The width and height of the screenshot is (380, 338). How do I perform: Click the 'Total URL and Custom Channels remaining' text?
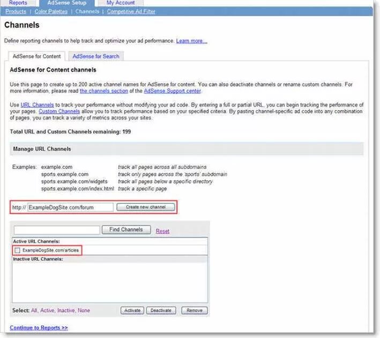70,132
